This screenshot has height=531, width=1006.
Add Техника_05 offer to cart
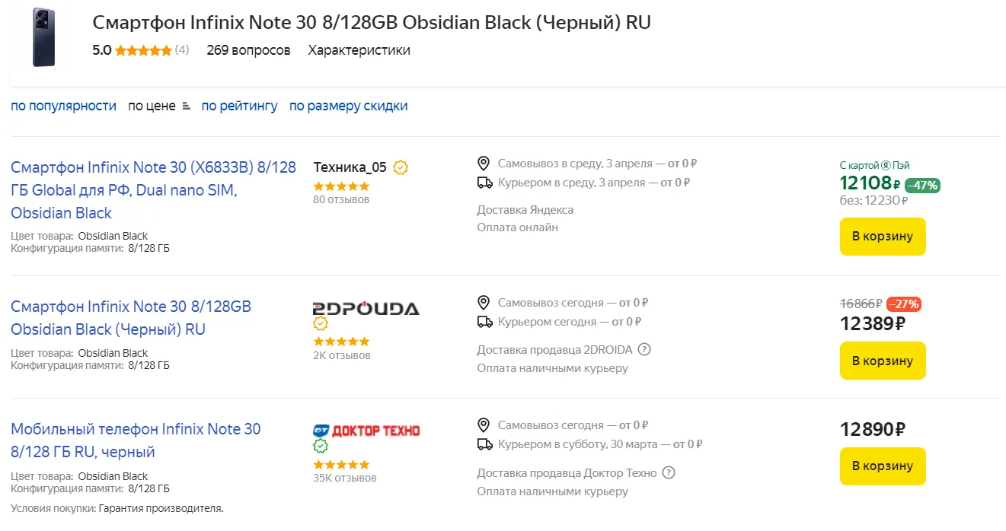click(x=882, y=236)
